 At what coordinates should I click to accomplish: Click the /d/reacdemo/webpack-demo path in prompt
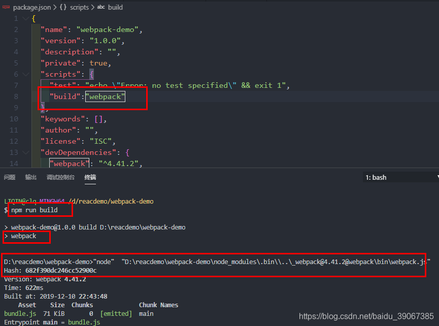point(111,202)
